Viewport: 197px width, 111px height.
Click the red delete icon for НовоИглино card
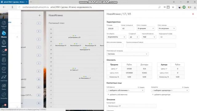click(193, 14)
